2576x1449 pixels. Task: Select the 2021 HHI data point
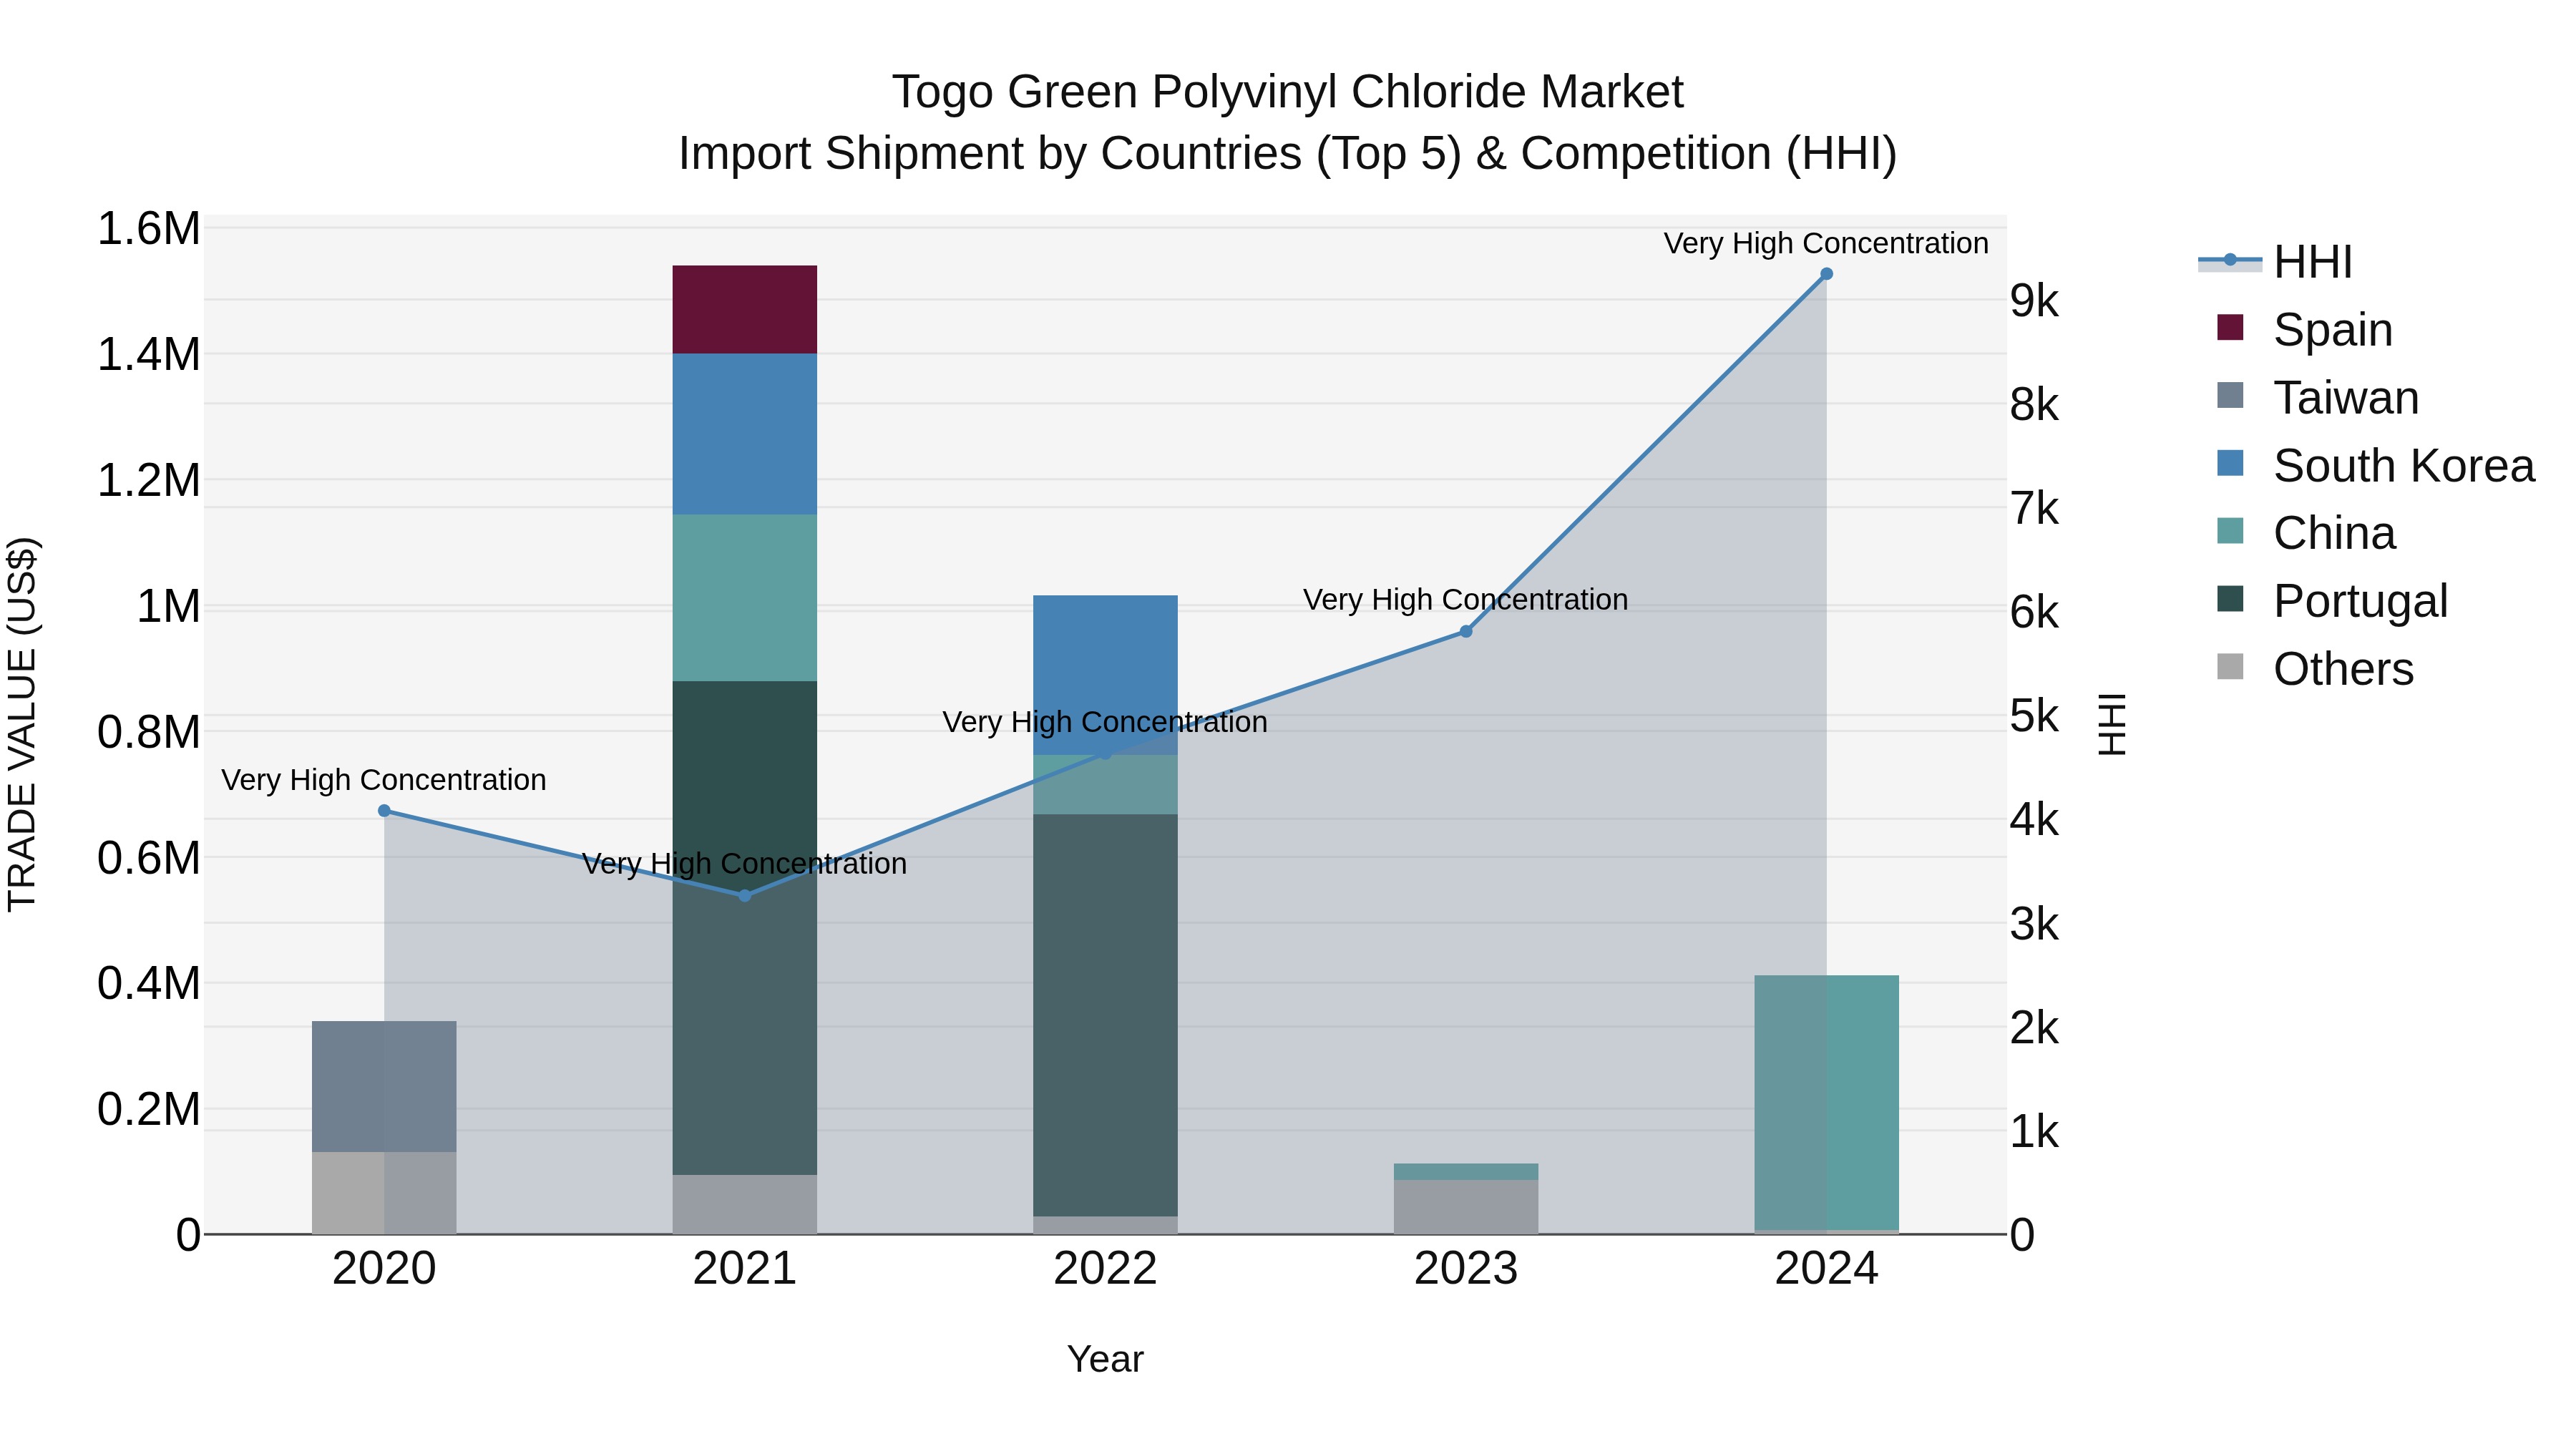(744, 896)
